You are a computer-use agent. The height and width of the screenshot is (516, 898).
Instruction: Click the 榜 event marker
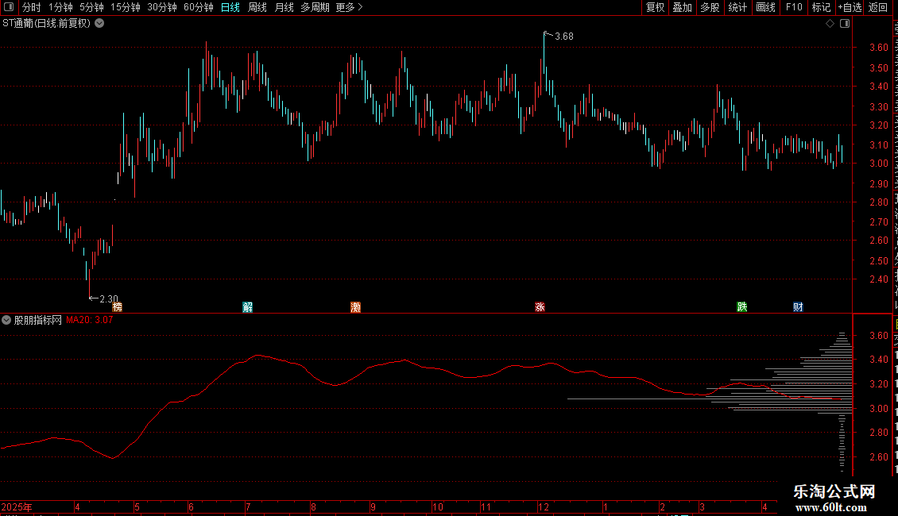point(118,307)
